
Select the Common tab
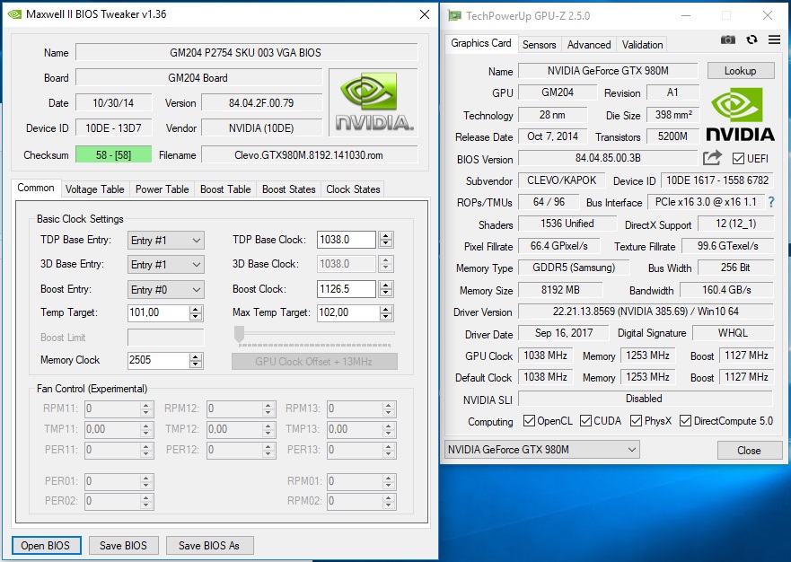(36, 188)
